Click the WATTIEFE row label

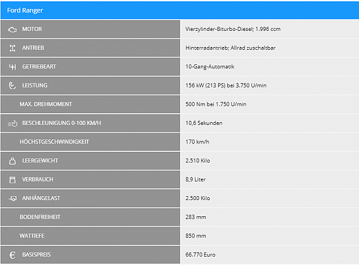pyautogui.click(x=31, y=236)
